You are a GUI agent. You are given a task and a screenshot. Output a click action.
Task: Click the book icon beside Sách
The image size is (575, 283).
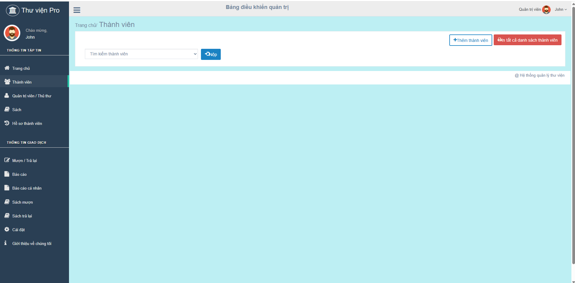click(x=7, y=109)
